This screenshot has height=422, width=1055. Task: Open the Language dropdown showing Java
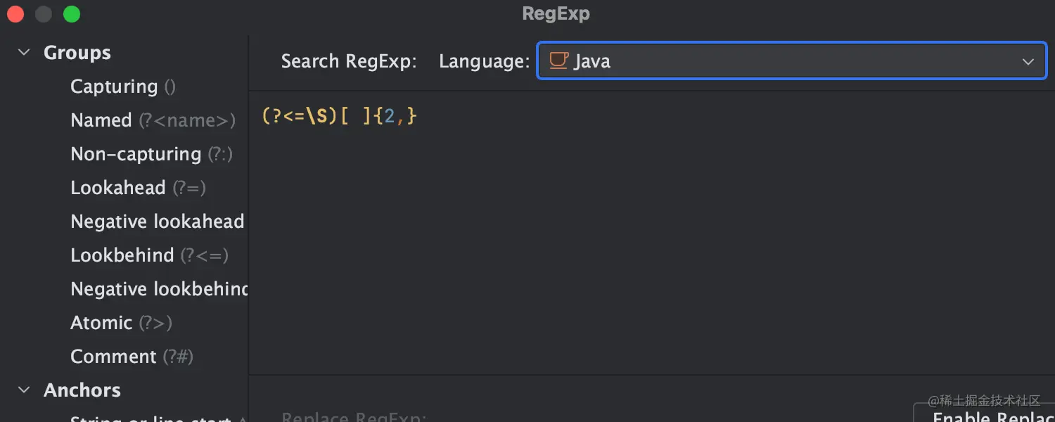click(x=792, y=61)
